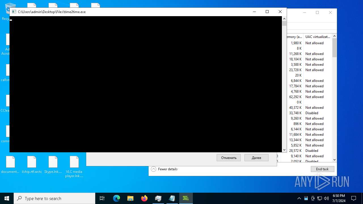Select the row with 17,784 K memory

[309, 86]
